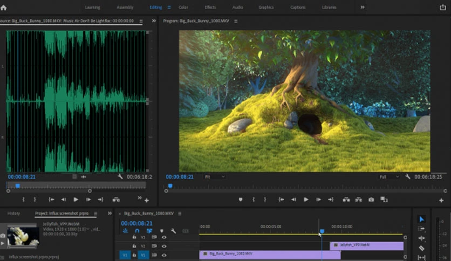Click Extract button in Program monitor
This screenshot has width=451, height=261.
click(x=358, y=200)
